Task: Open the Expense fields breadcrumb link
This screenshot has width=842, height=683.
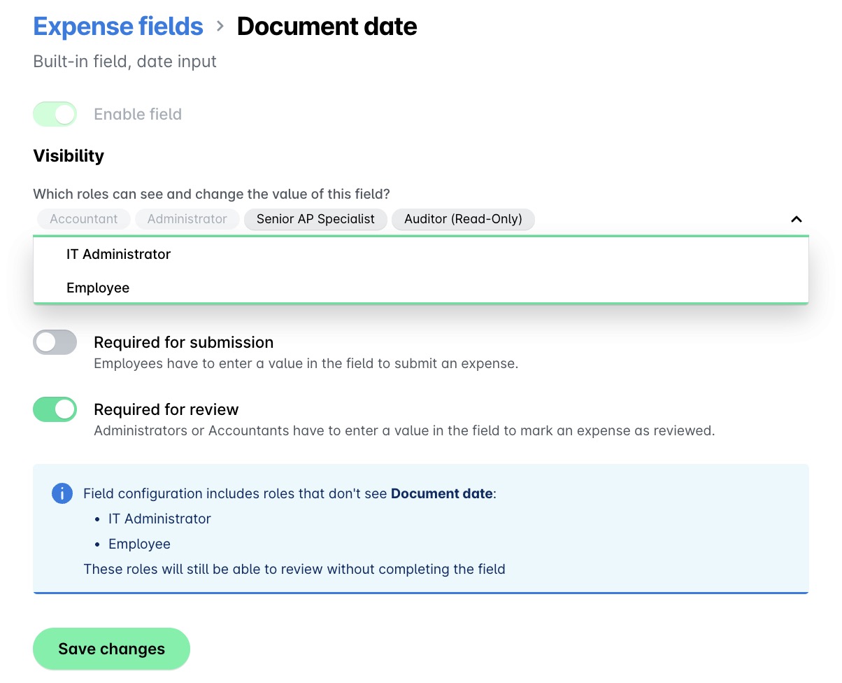Action: point(117,26)
